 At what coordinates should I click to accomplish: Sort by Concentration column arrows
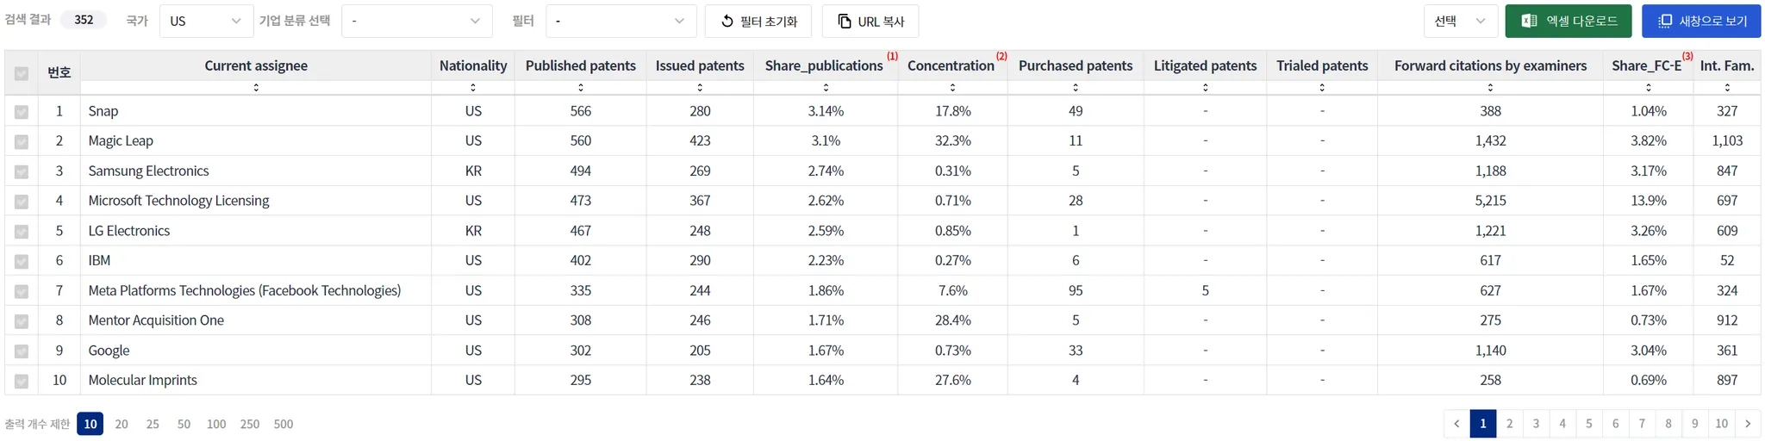pyautogui.click(x=952, y=88)
